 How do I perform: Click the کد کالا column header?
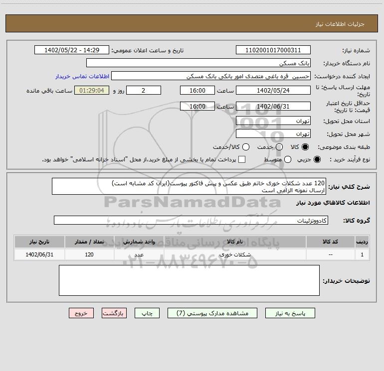click(330, 242)
